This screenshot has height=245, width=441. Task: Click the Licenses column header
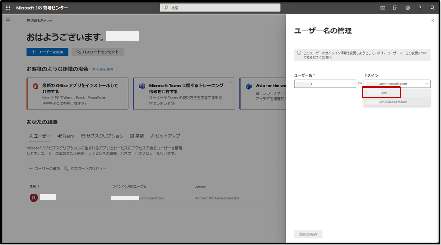click(x=200, y=186)
